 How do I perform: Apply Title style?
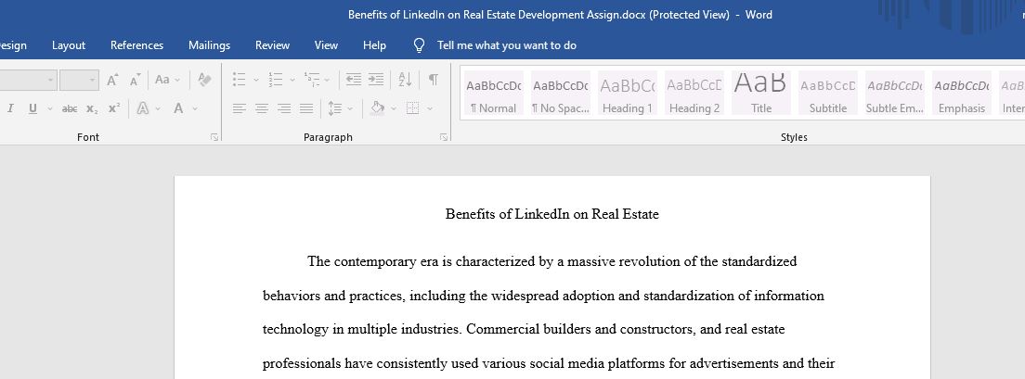(x=761, y=94)
